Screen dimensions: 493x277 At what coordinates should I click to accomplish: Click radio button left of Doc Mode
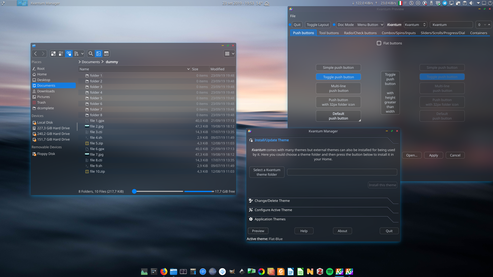coord(334,25)
